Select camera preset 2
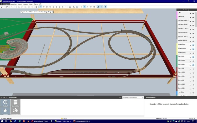The image size is (197, 123). click(x=53, y=7)
